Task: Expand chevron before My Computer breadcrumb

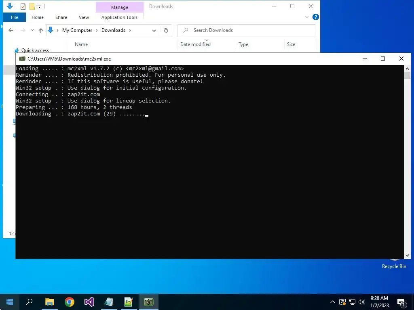Action: 57,30
